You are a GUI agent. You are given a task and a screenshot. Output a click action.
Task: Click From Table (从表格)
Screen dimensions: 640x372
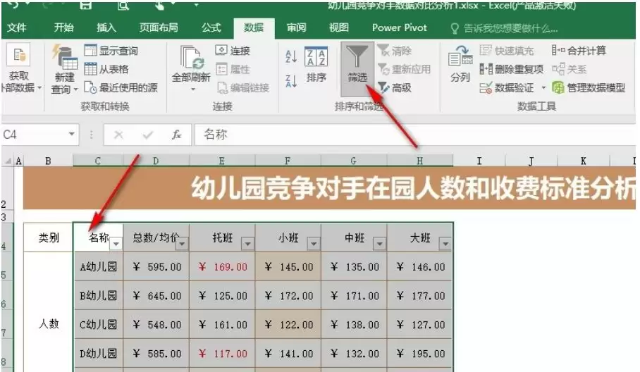[x=106, y=69]
